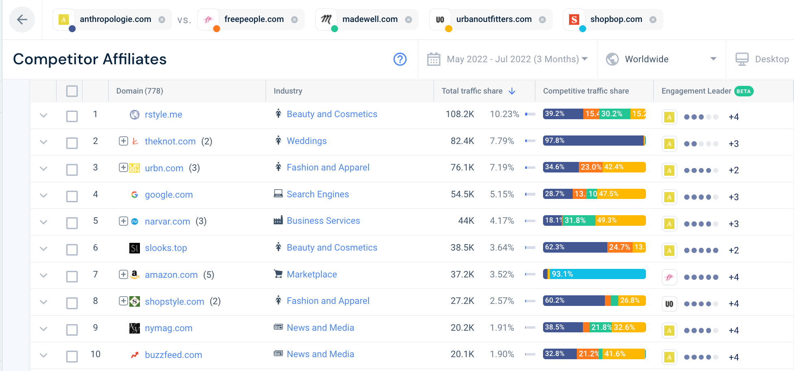Expand theknot.com subdomains with the plus icon

pyautogui.click(x=123, y=141)
